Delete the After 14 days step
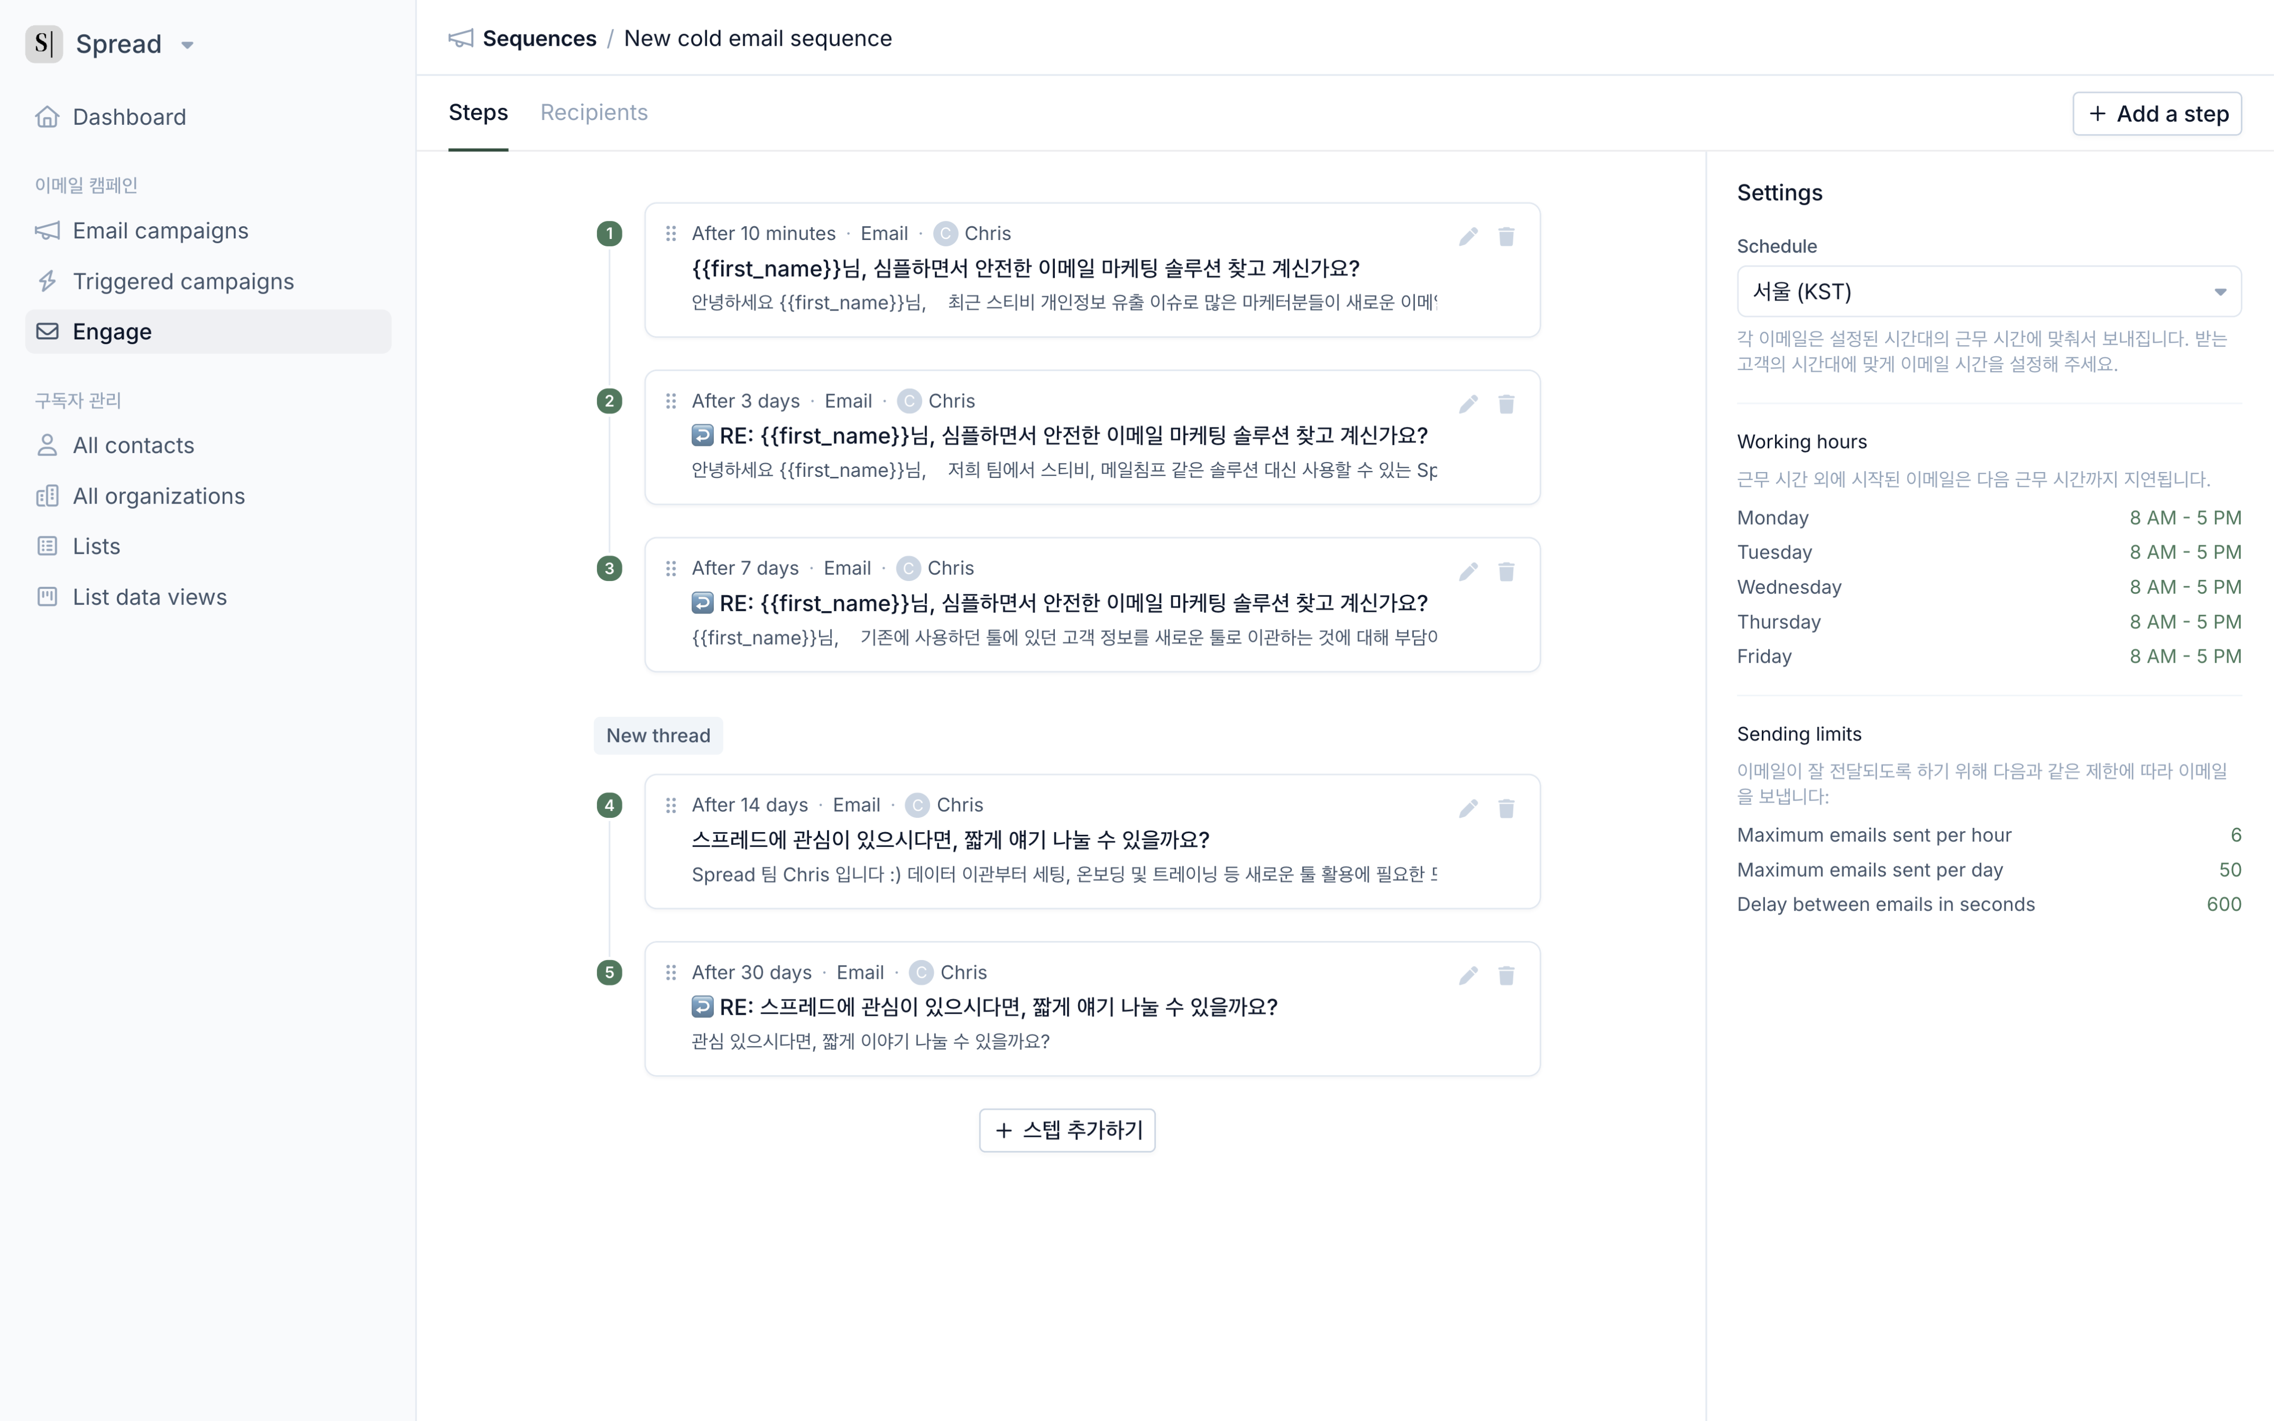2274x1421 pixels. click(1507, 807)
